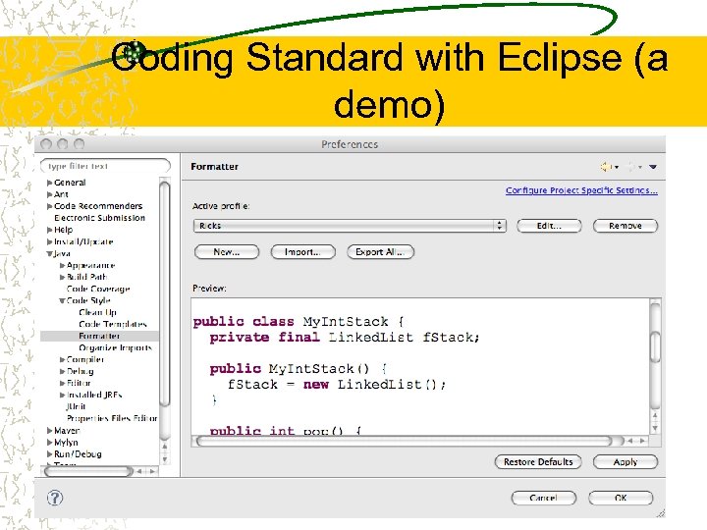Click the Apply button
707x530 pixels.
pyautogui.click(x=625, y=462)
